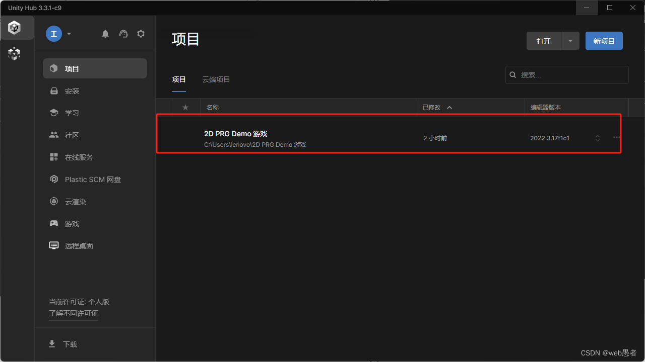Close the Unity Hub window
The width and height of the screenshot is (645, 362).
pyautogui.click(x=633, y=8)
